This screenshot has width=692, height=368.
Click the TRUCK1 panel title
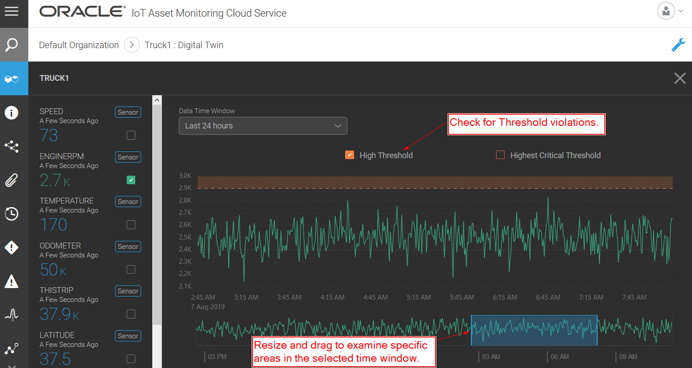click(x=54, y=78)
